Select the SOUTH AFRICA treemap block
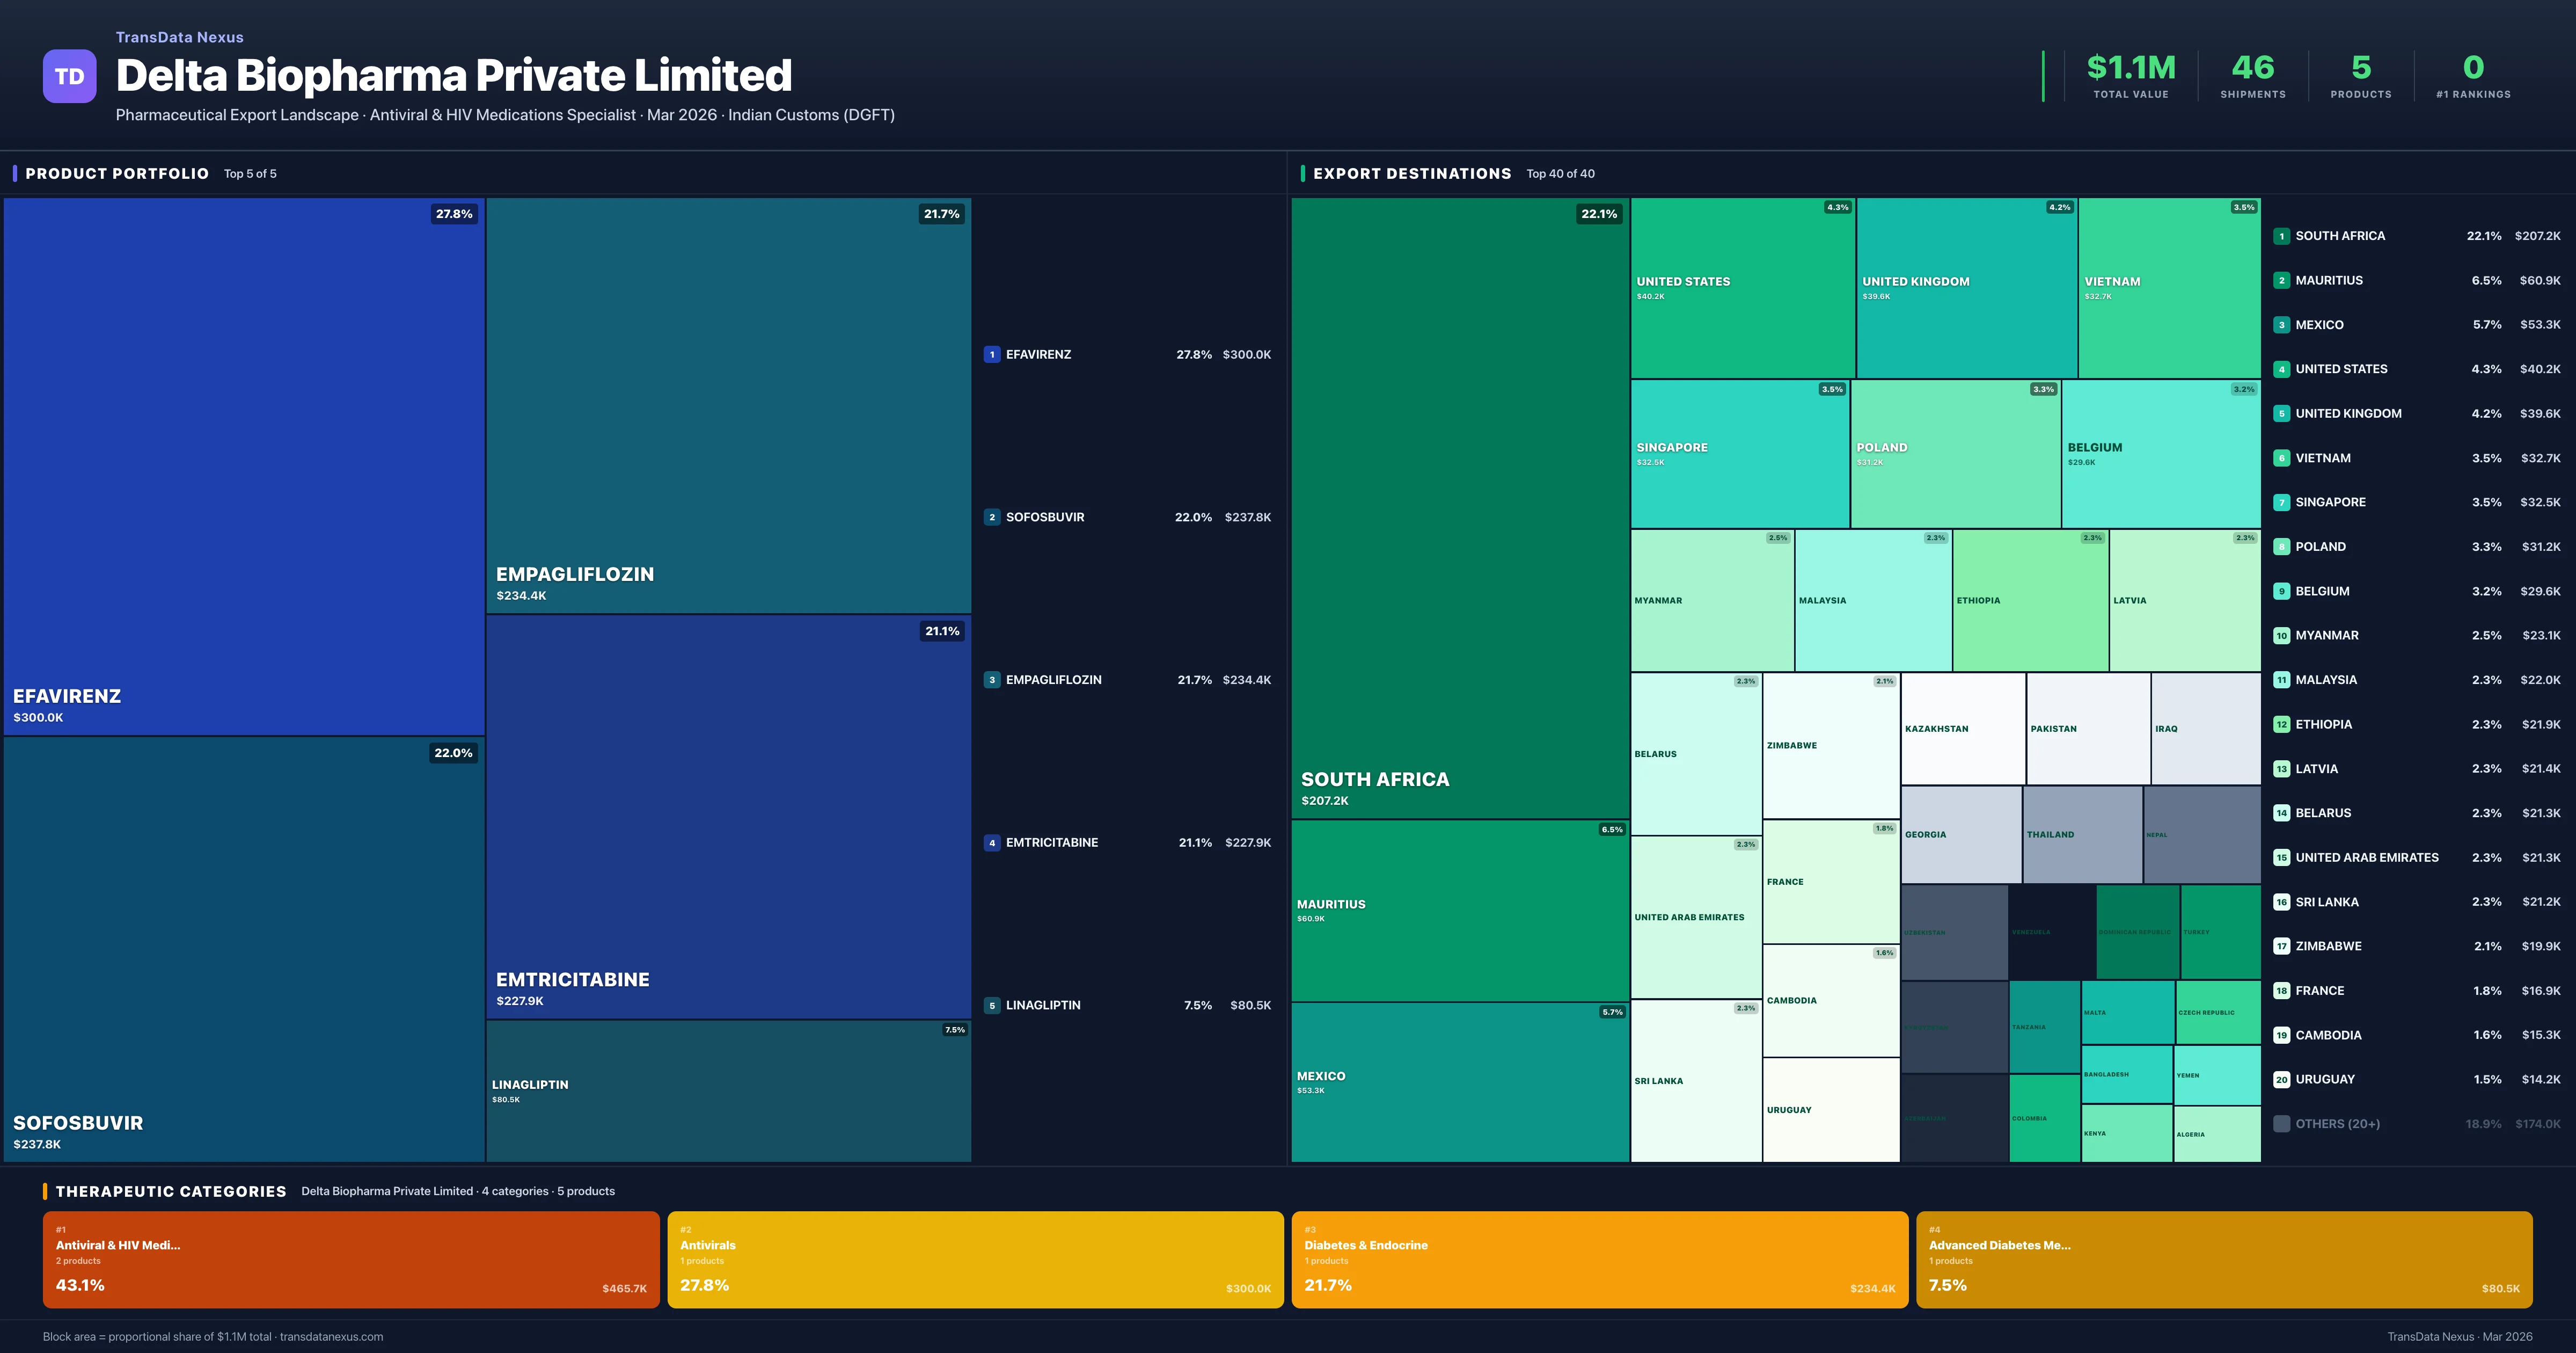 point(1459,507)
